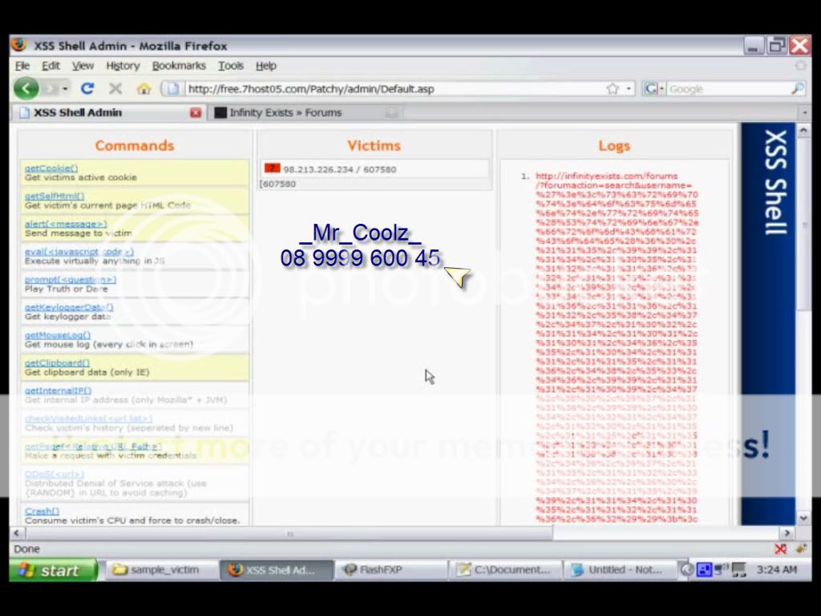The image size is (821, 616).
Task: Open the History menu
Action: (x=123, y=66)
